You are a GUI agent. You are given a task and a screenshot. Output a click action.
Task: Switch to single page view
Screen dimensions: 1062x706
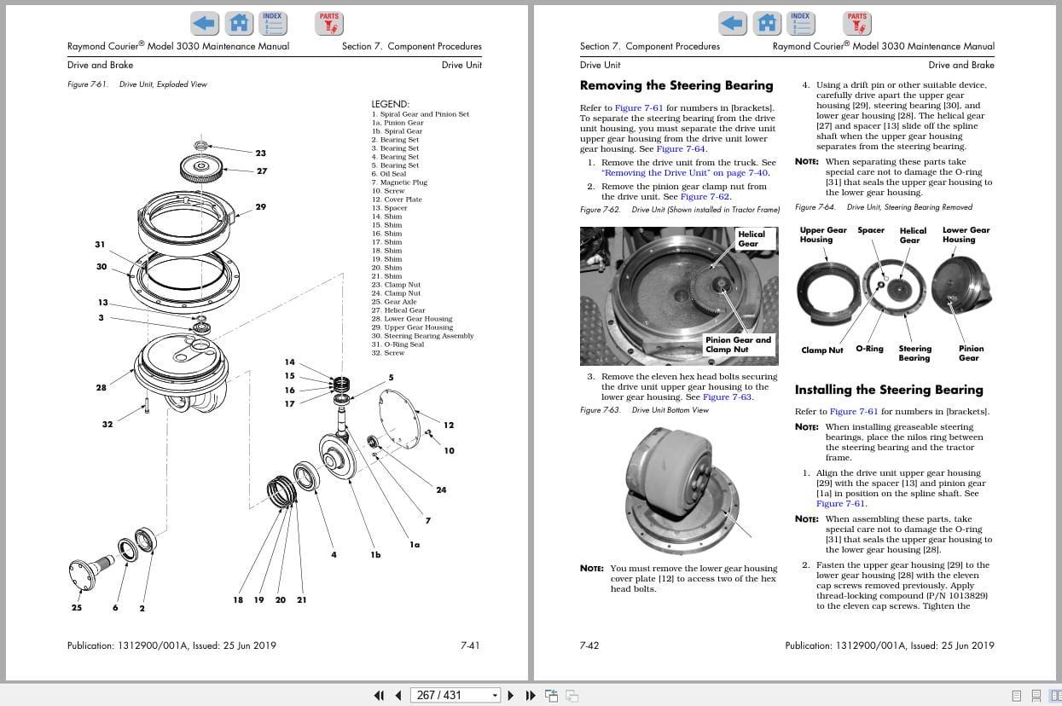click(1017, 695)
